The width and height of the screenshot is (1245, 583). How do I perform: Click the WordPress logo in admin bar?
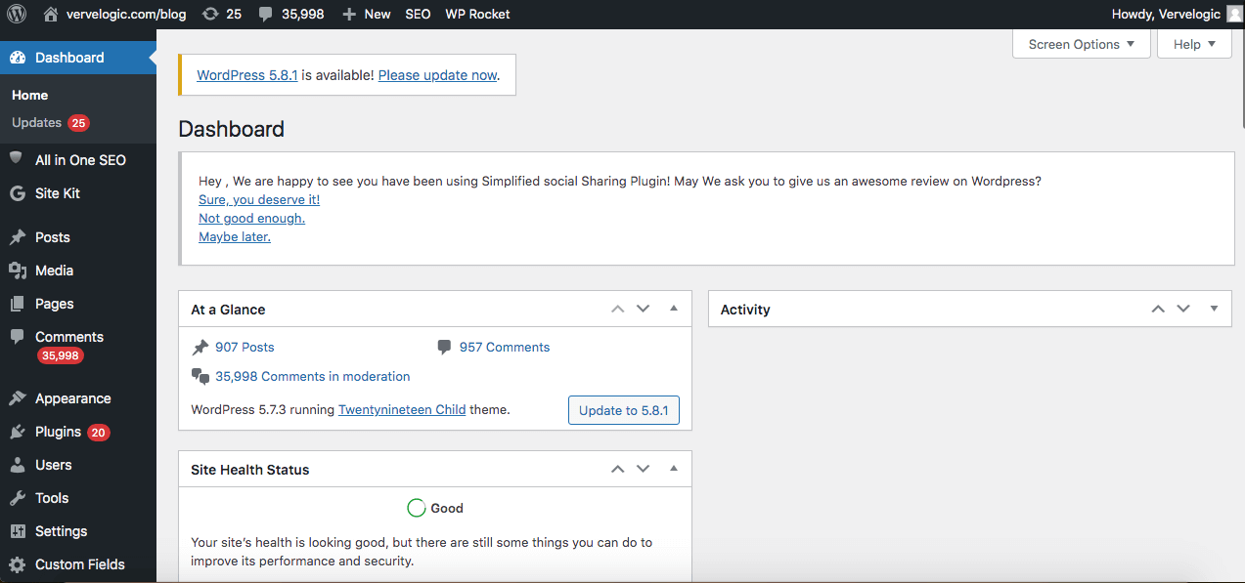tap(16, 14)
